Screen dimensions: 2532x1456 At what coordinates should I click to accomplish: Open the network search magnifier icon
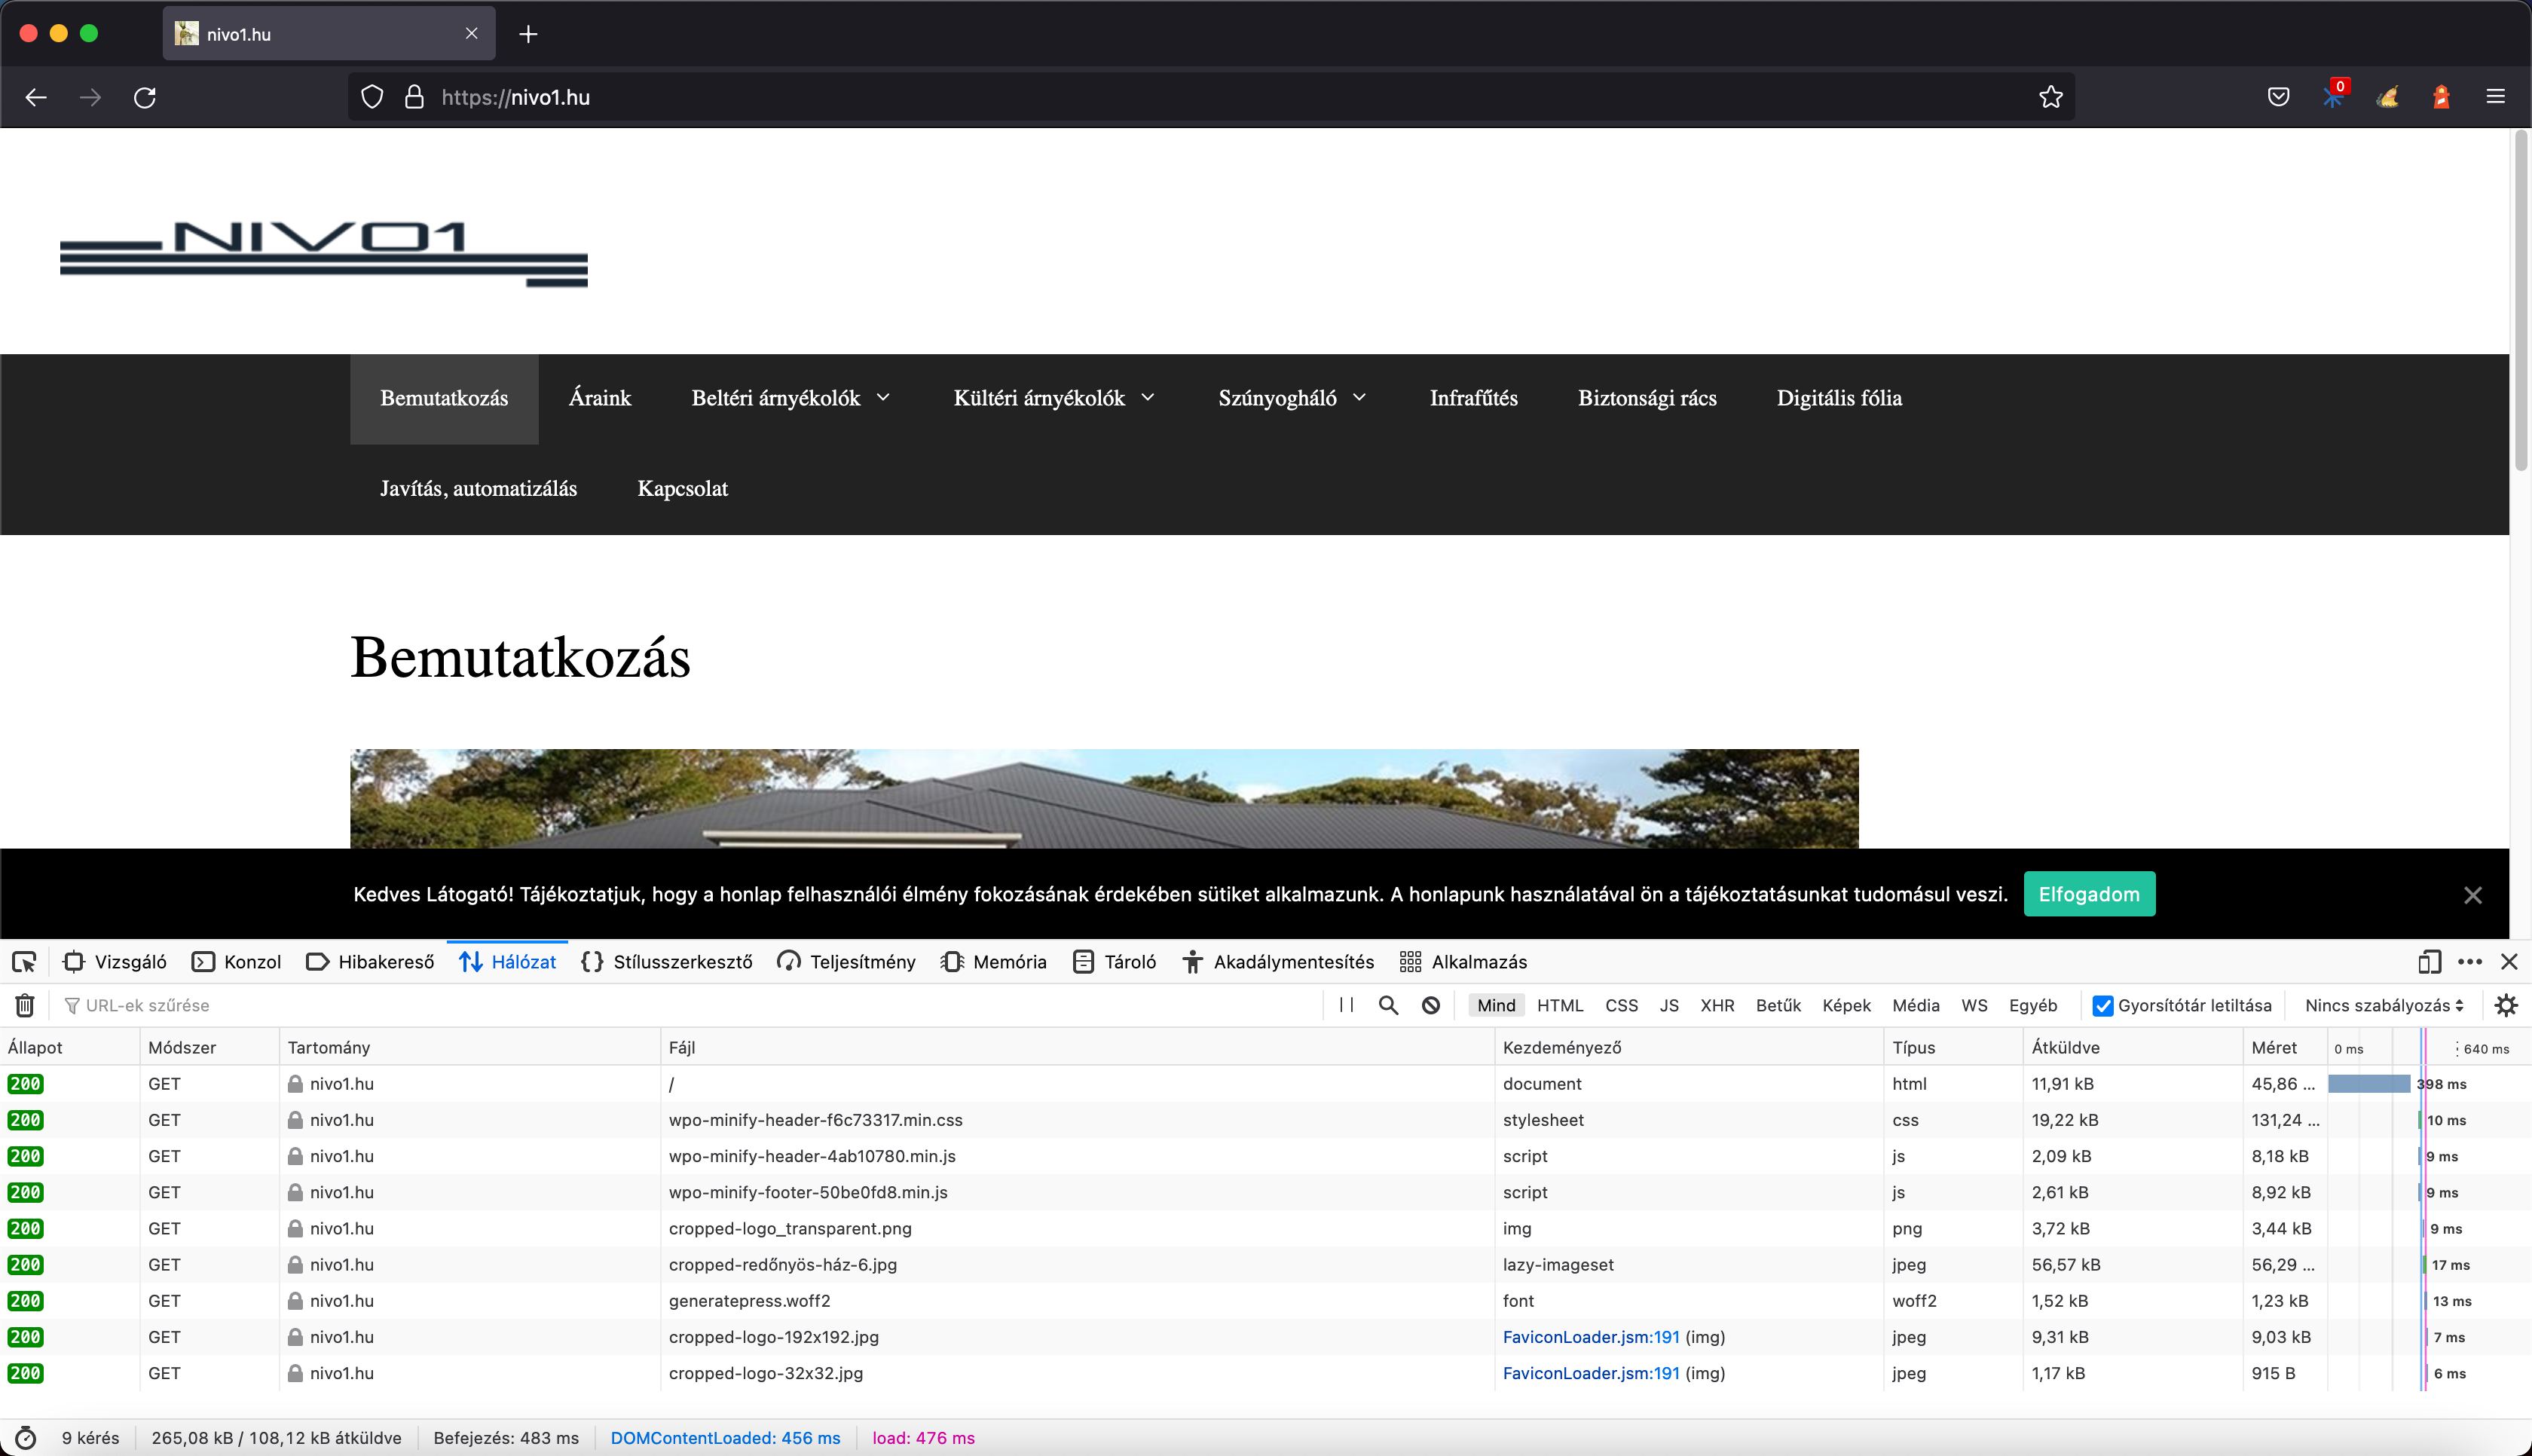pos(1387,1005)
